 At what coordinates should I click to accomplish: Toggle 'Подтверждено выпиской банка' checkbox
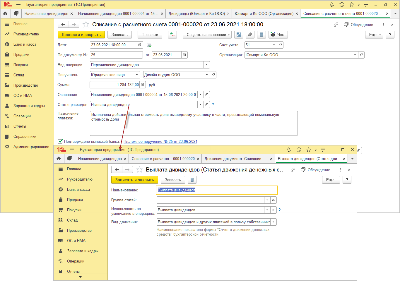[60, 141]
